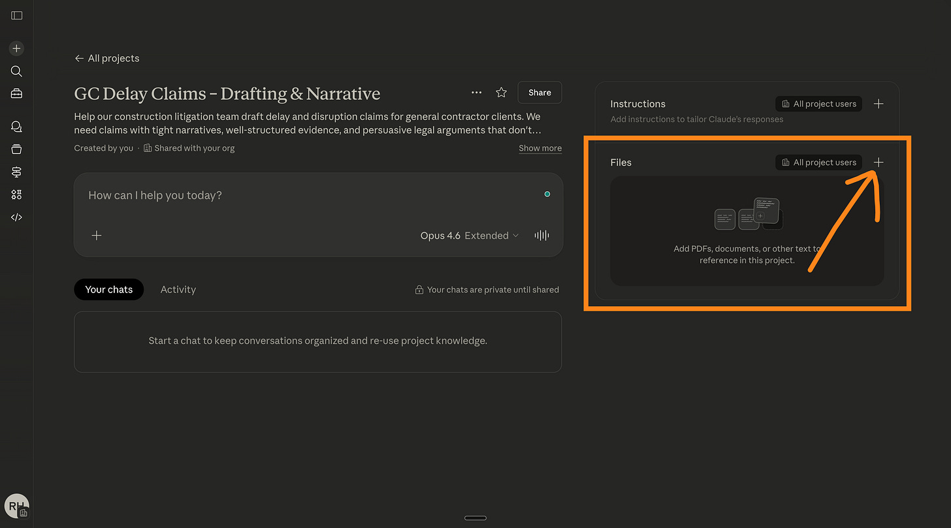Viewport: 951px width, 528px height.
Task: Click the Share button
Action: coord(540,93)
